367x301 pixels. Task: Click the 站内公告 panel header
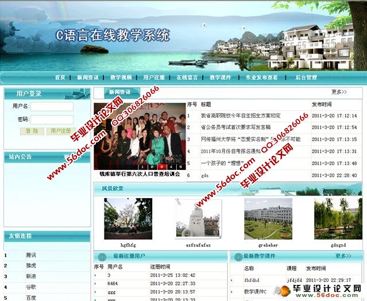pos(47,157)
